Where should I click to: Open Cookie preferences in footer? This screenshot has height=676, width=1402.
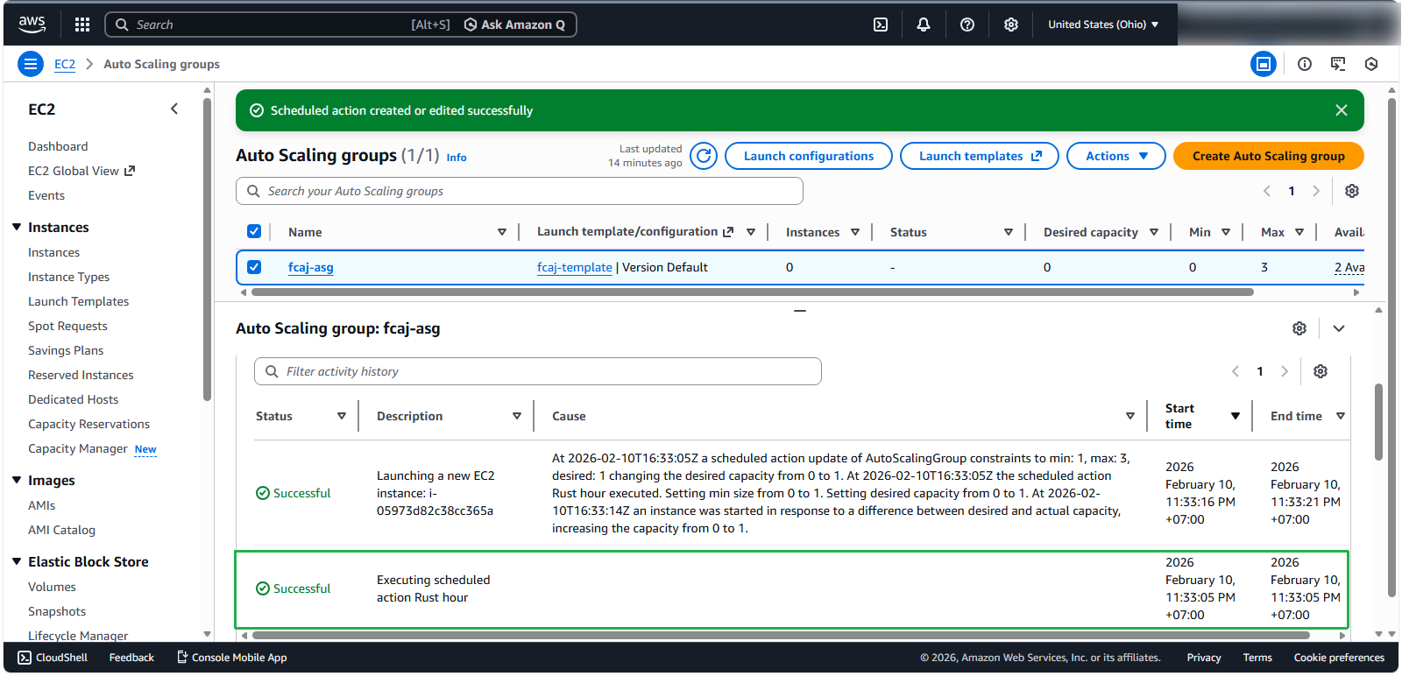[1339, 658]
